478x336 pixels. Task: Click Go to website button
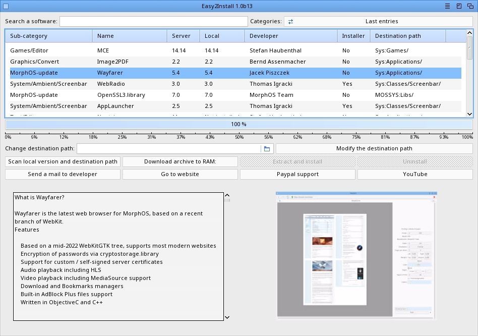[x=180, y=175]
